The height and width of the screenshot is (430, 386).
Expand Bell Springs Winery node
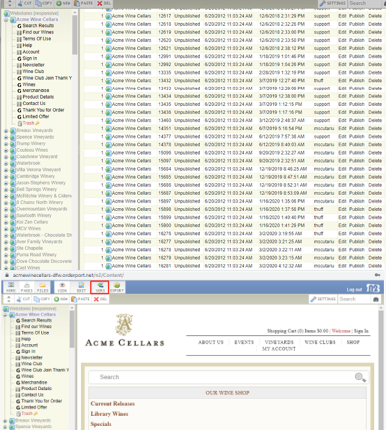click(6, 190)
